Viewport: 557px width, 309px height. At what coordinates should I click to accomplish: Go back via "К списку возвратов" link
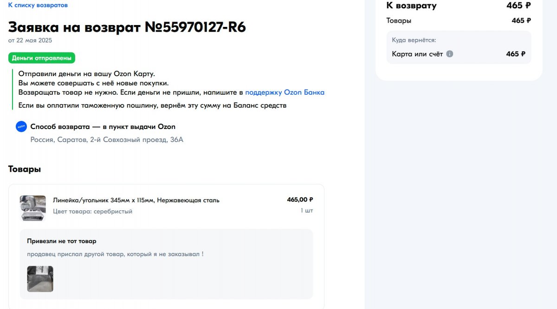pyautogui.click(x=38, y=5)
